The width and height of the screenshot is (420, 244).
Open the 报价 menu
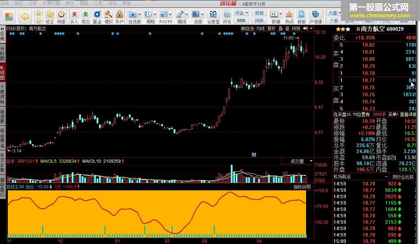coord(19,3)
